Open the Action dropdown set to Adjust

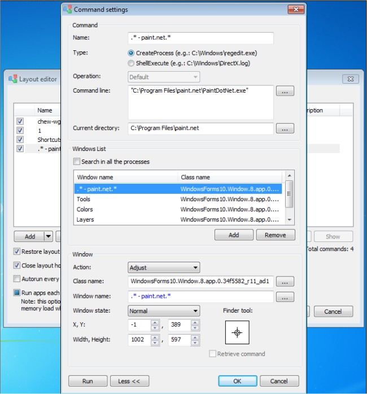pos(164,267)
